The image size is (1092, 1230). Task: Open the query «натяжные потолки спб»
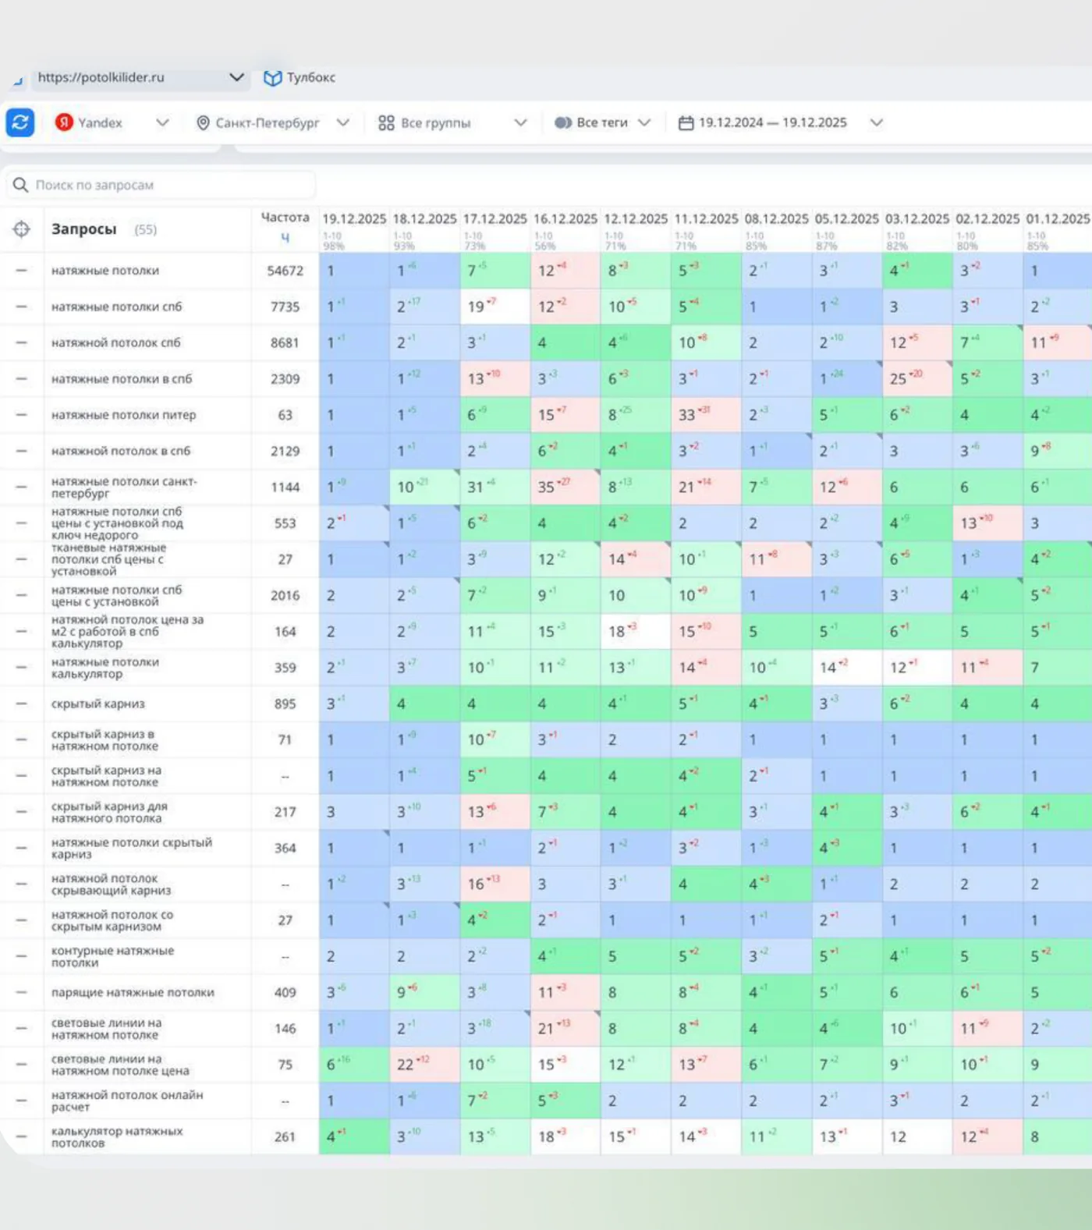(116, 307)
